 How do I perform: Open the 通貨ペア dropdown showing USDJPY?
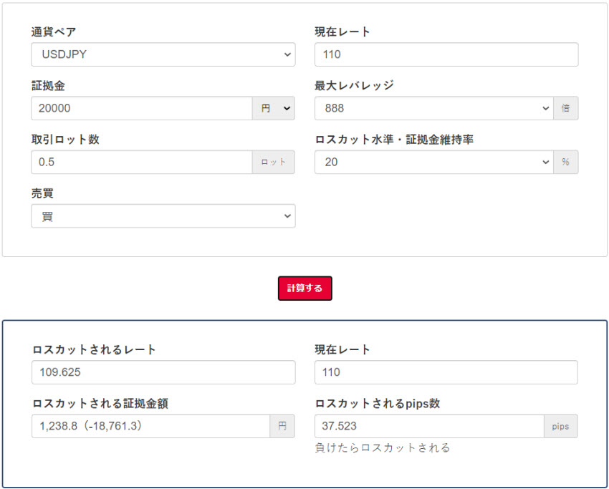(x=163, y=54)
